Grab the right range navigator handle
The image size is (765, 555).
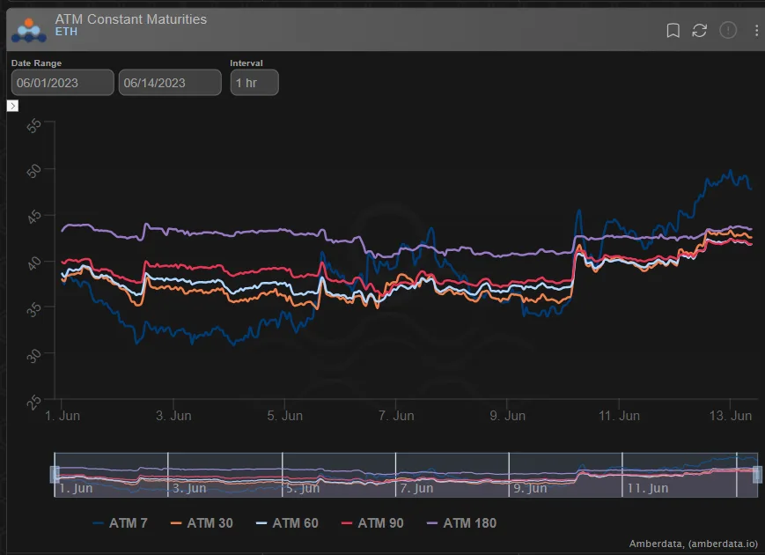pos(757,474)
